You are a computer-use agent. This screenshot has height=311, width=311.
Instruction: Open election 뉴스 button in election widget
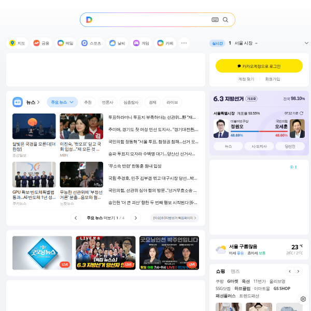[x=228, y=146]
